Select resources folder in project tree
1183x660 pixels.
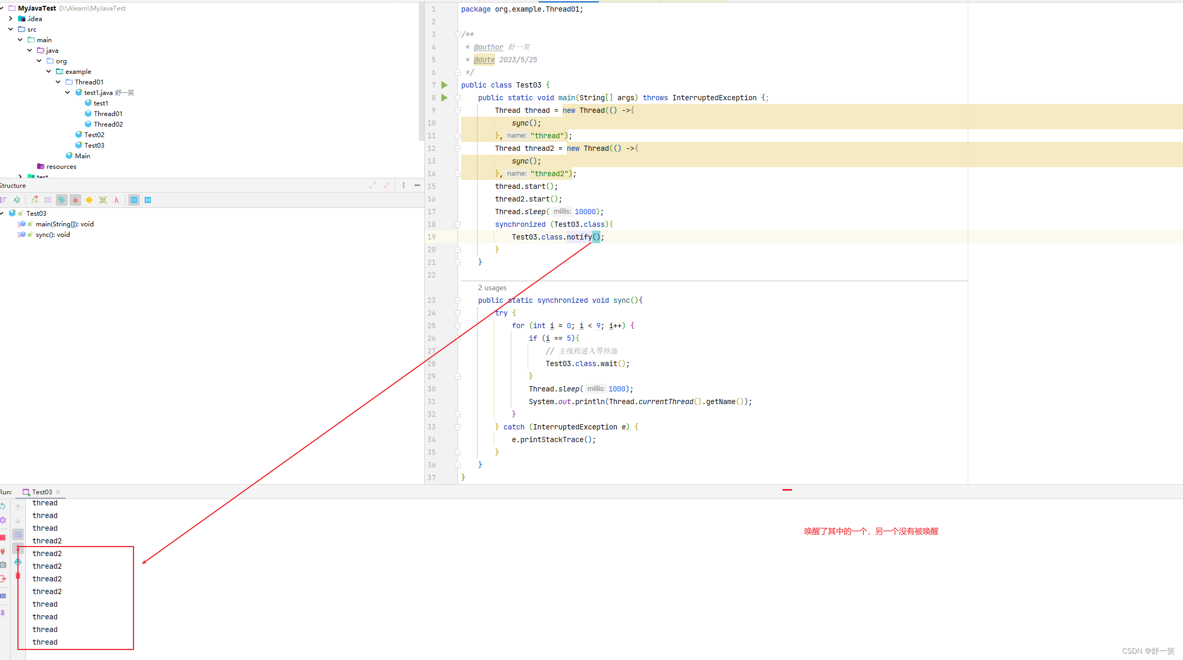[x=61, y=166]
